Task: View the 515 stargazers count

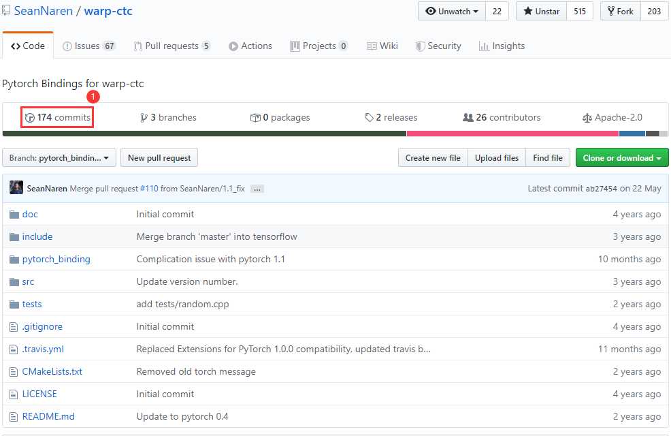Action: click(580, 11)
